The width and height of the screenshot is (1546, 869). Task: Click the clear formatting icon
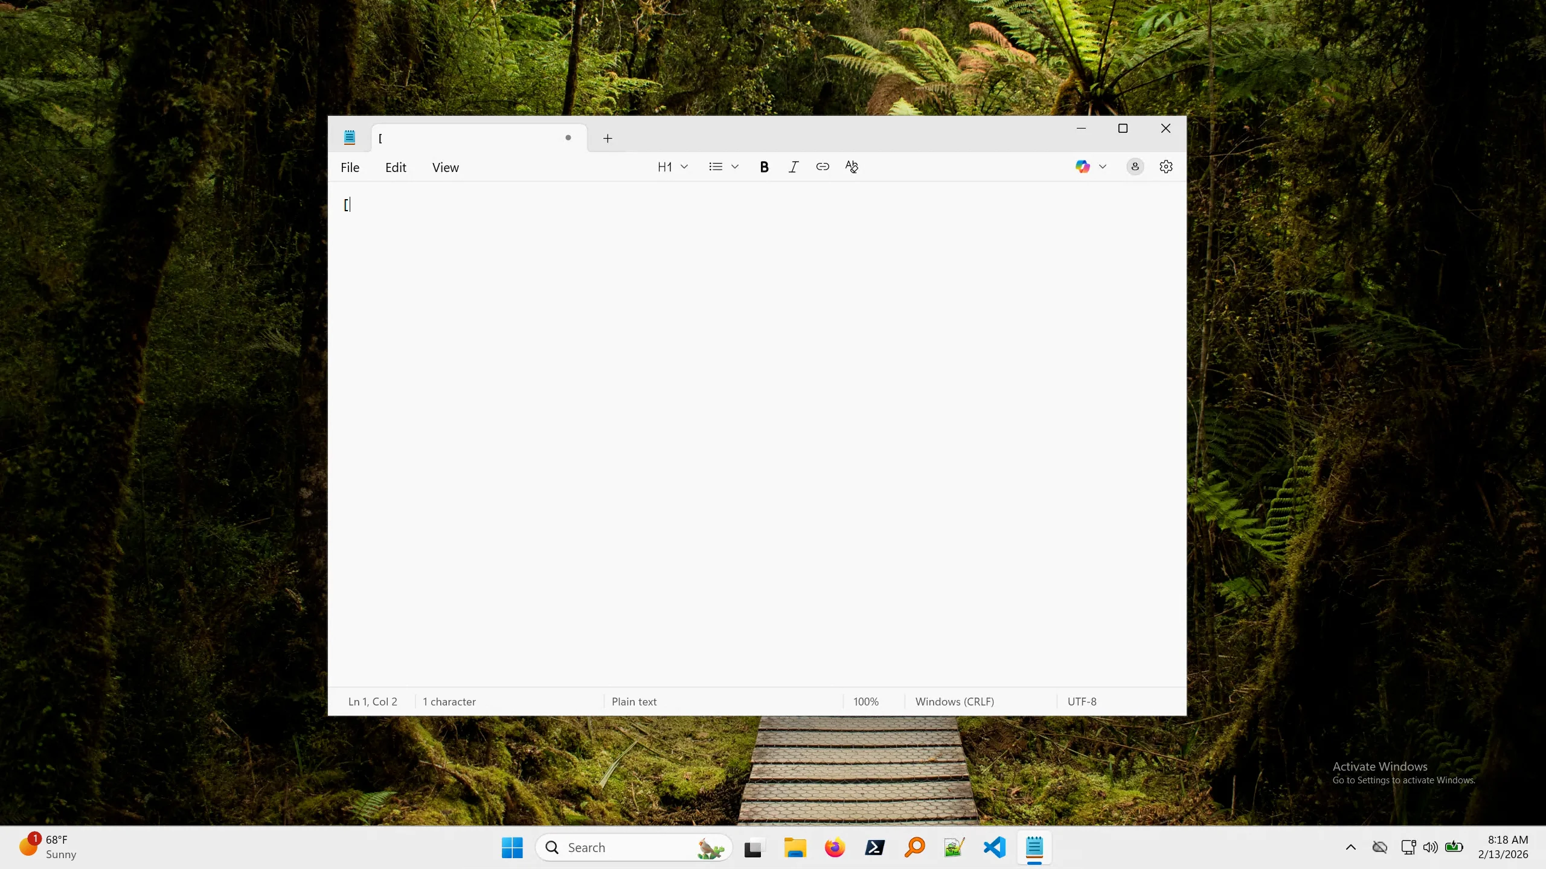(852, 167)
